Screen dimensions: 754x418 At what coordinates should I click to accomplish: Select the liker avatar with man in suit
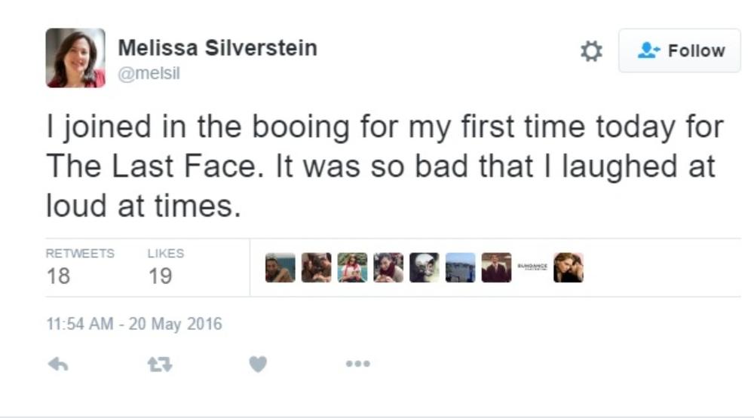(496, 267)
